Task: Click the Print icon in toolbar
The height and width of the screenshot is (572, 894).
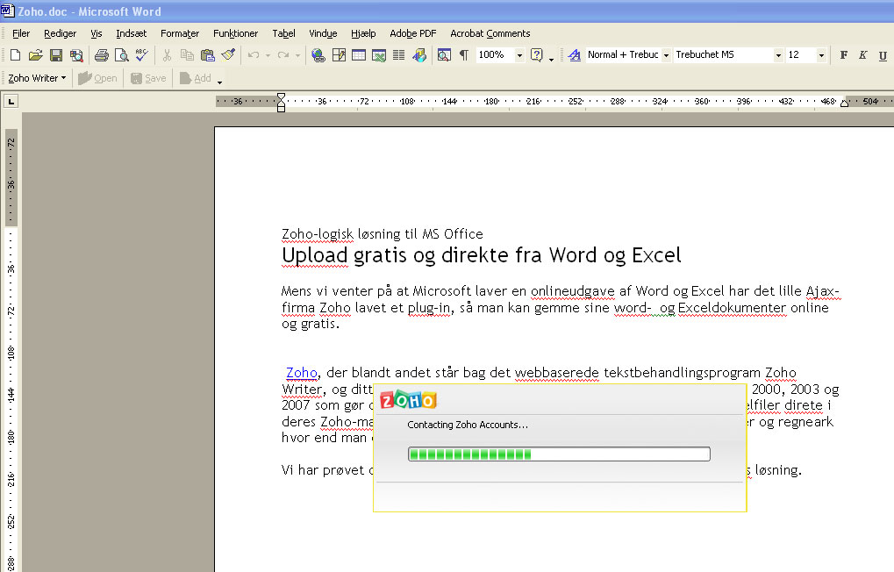Action: coord(101,55)
